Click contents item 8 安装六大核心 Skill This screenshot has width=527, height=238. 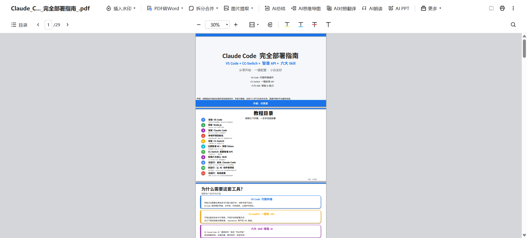click(217, 157)
